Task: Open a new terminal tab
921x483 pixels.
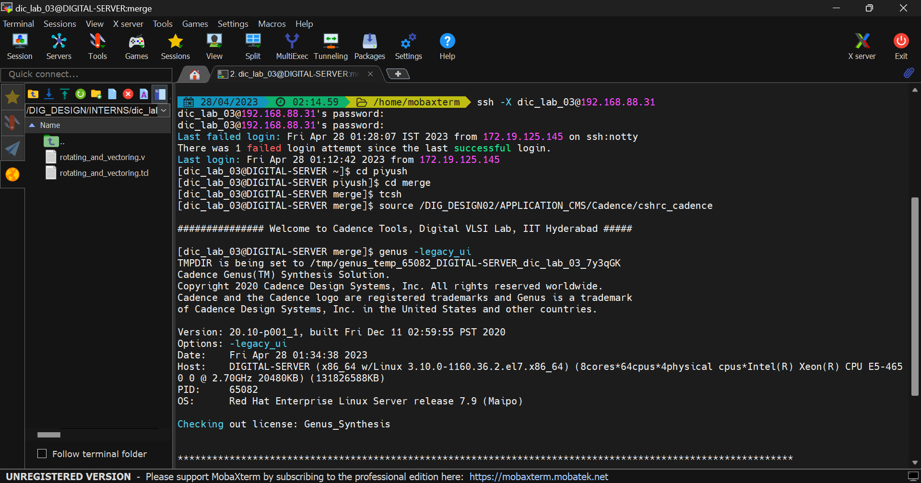Action: (398, 74)
